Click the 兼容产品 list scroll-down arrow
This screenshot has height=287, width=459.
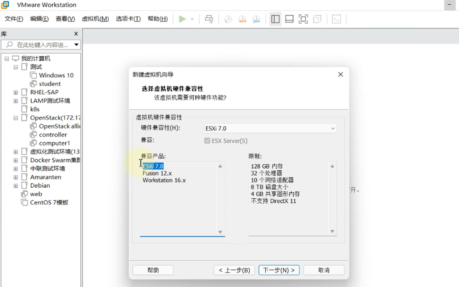coord(220,232)
